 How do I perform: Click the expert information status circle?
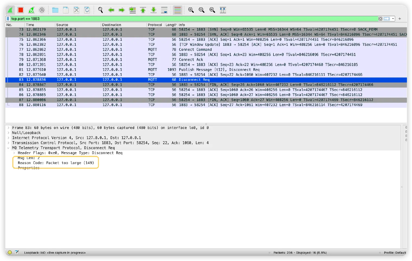coord(10,252)
